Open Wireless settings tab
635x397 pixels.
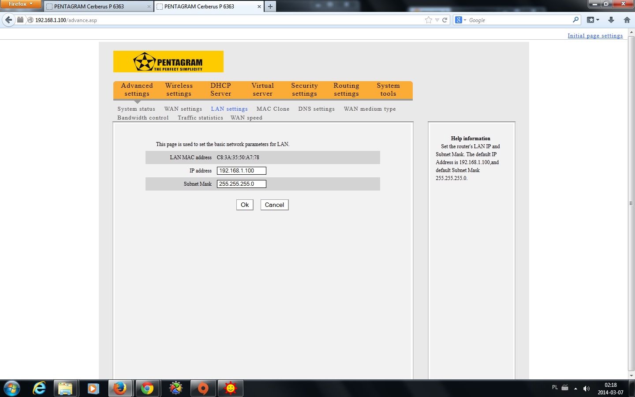[179, 90]
